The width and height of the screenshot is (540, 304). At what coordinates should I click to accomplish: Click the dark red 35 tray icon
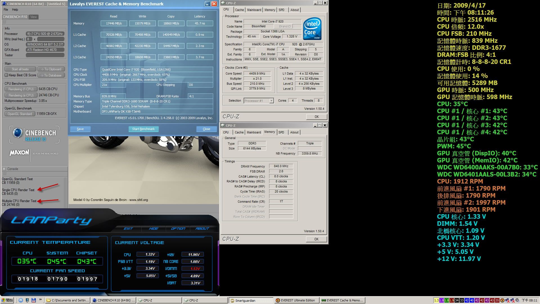coord(497,300)
